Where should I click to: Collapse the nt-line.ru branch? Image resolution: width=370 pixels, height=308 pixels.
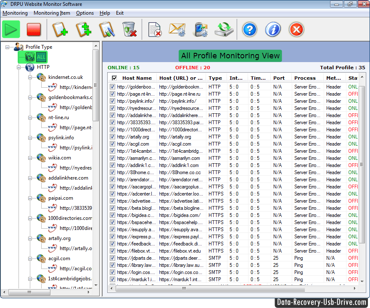30,117
